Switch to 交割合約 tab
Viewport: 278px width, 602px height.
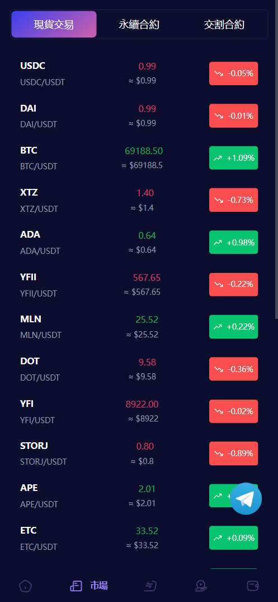(224, 25)
